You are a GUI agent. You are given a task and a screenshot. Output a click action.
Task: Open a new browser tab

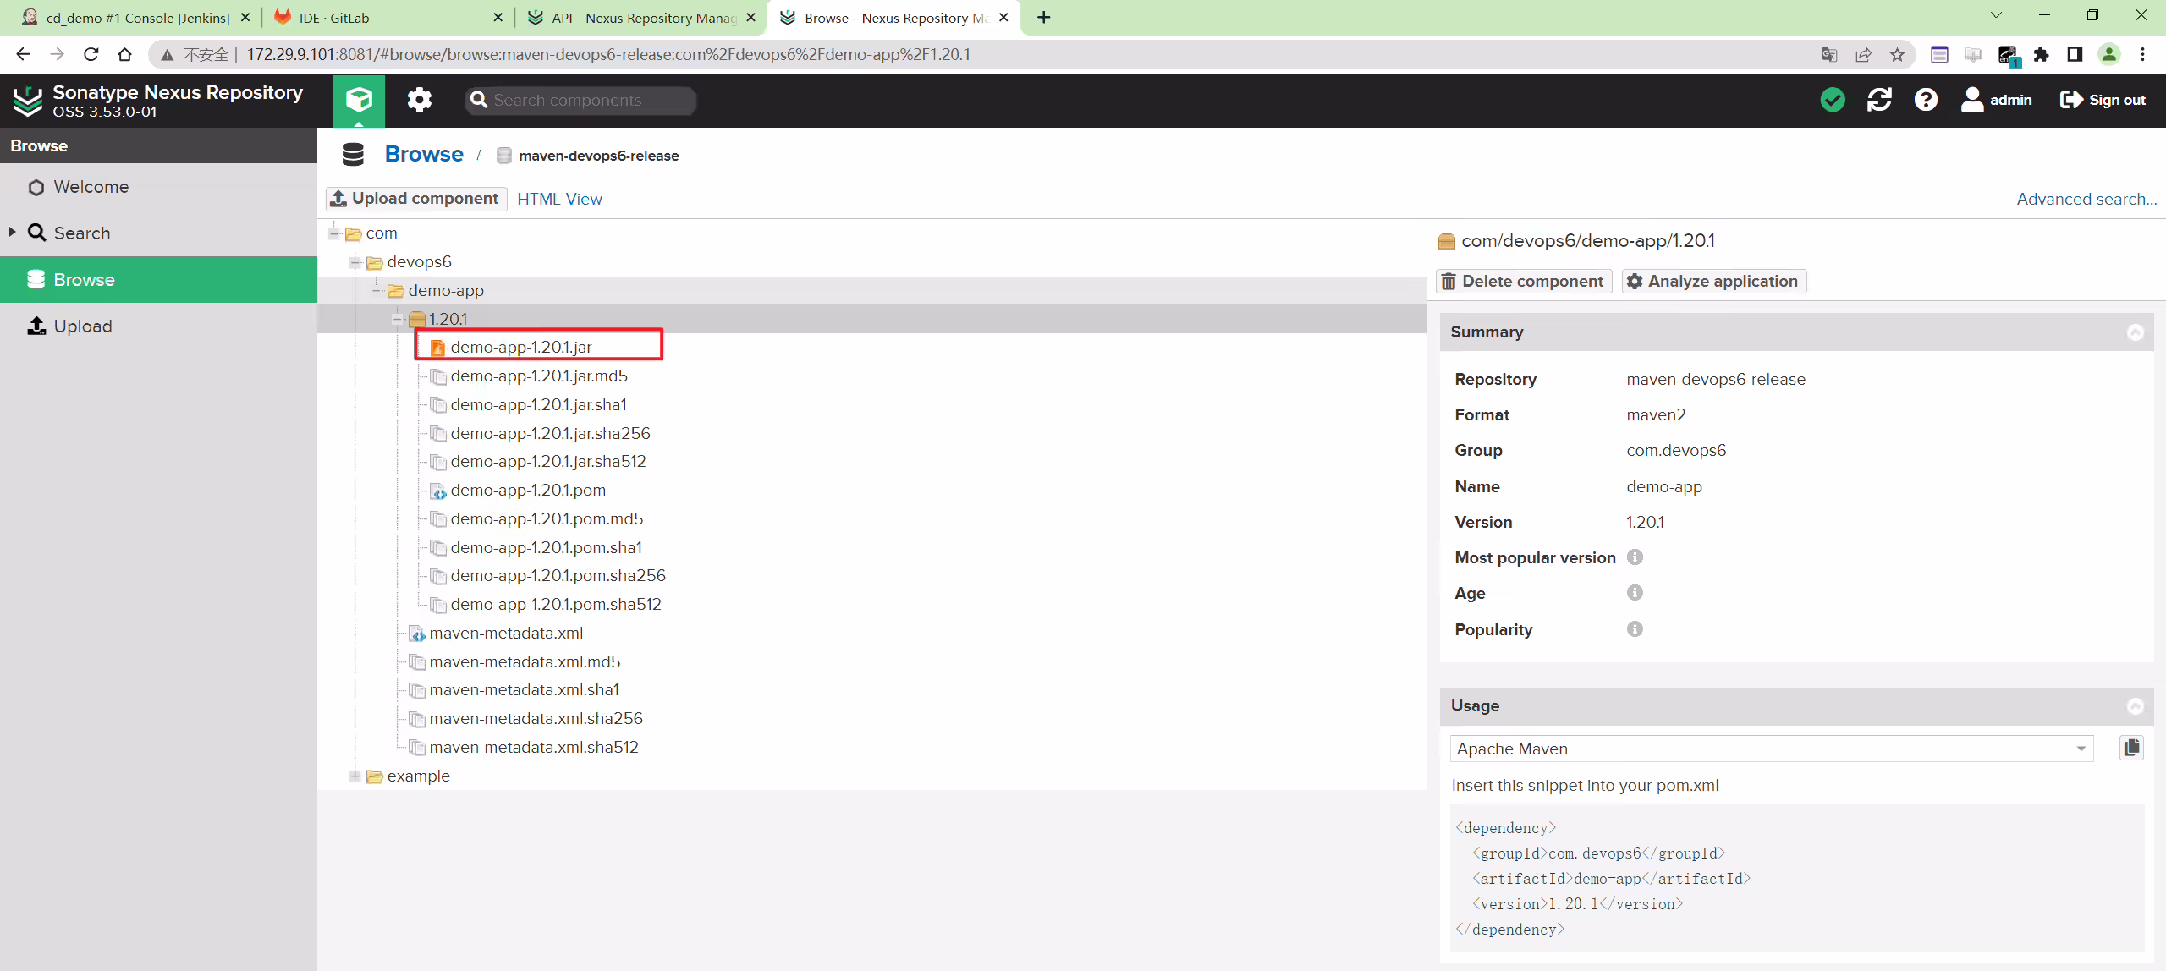click(x=1044, y=18)
